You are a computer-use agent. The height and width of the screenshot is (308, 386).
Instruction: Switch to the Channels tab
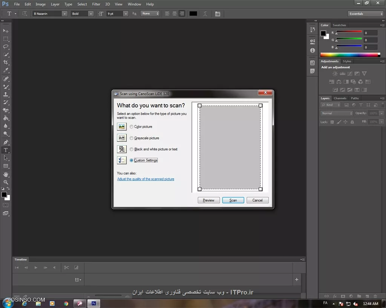pyautogui.click(x=340, y=98)
